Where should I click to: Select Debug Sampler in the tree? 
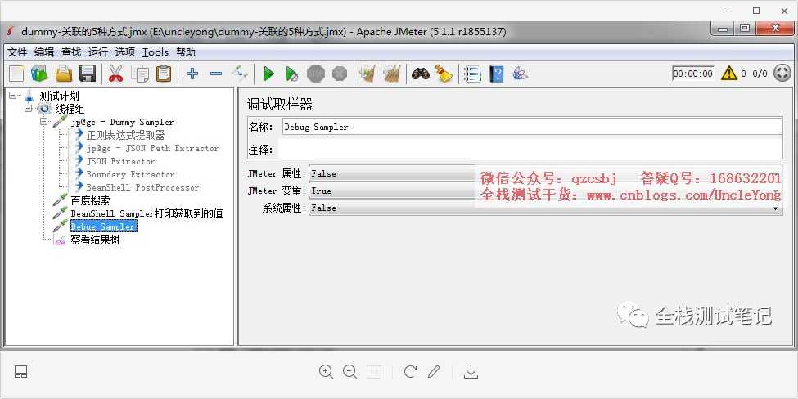click(x=103, y=226)
